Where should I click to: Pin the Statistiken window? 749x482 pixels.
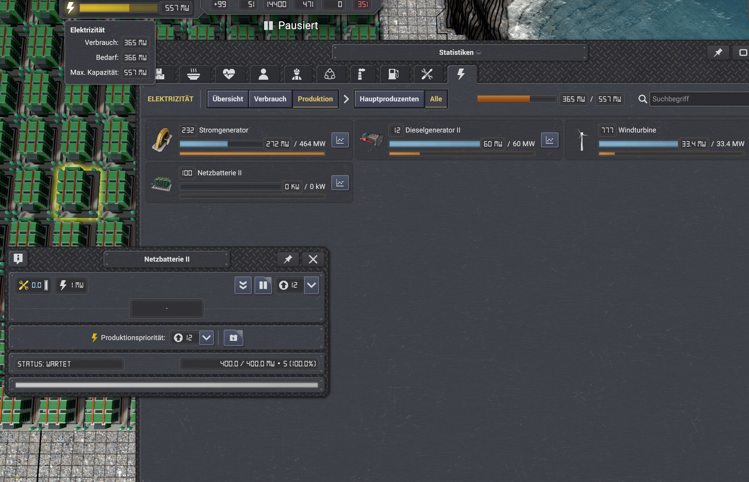click(718, 52)
